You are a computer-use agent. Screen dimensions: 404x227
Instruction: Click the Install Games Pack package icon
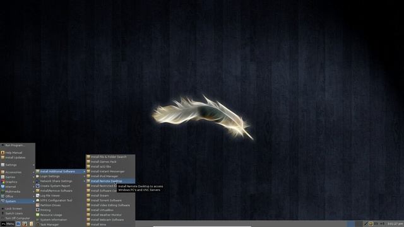click(88, 161)
